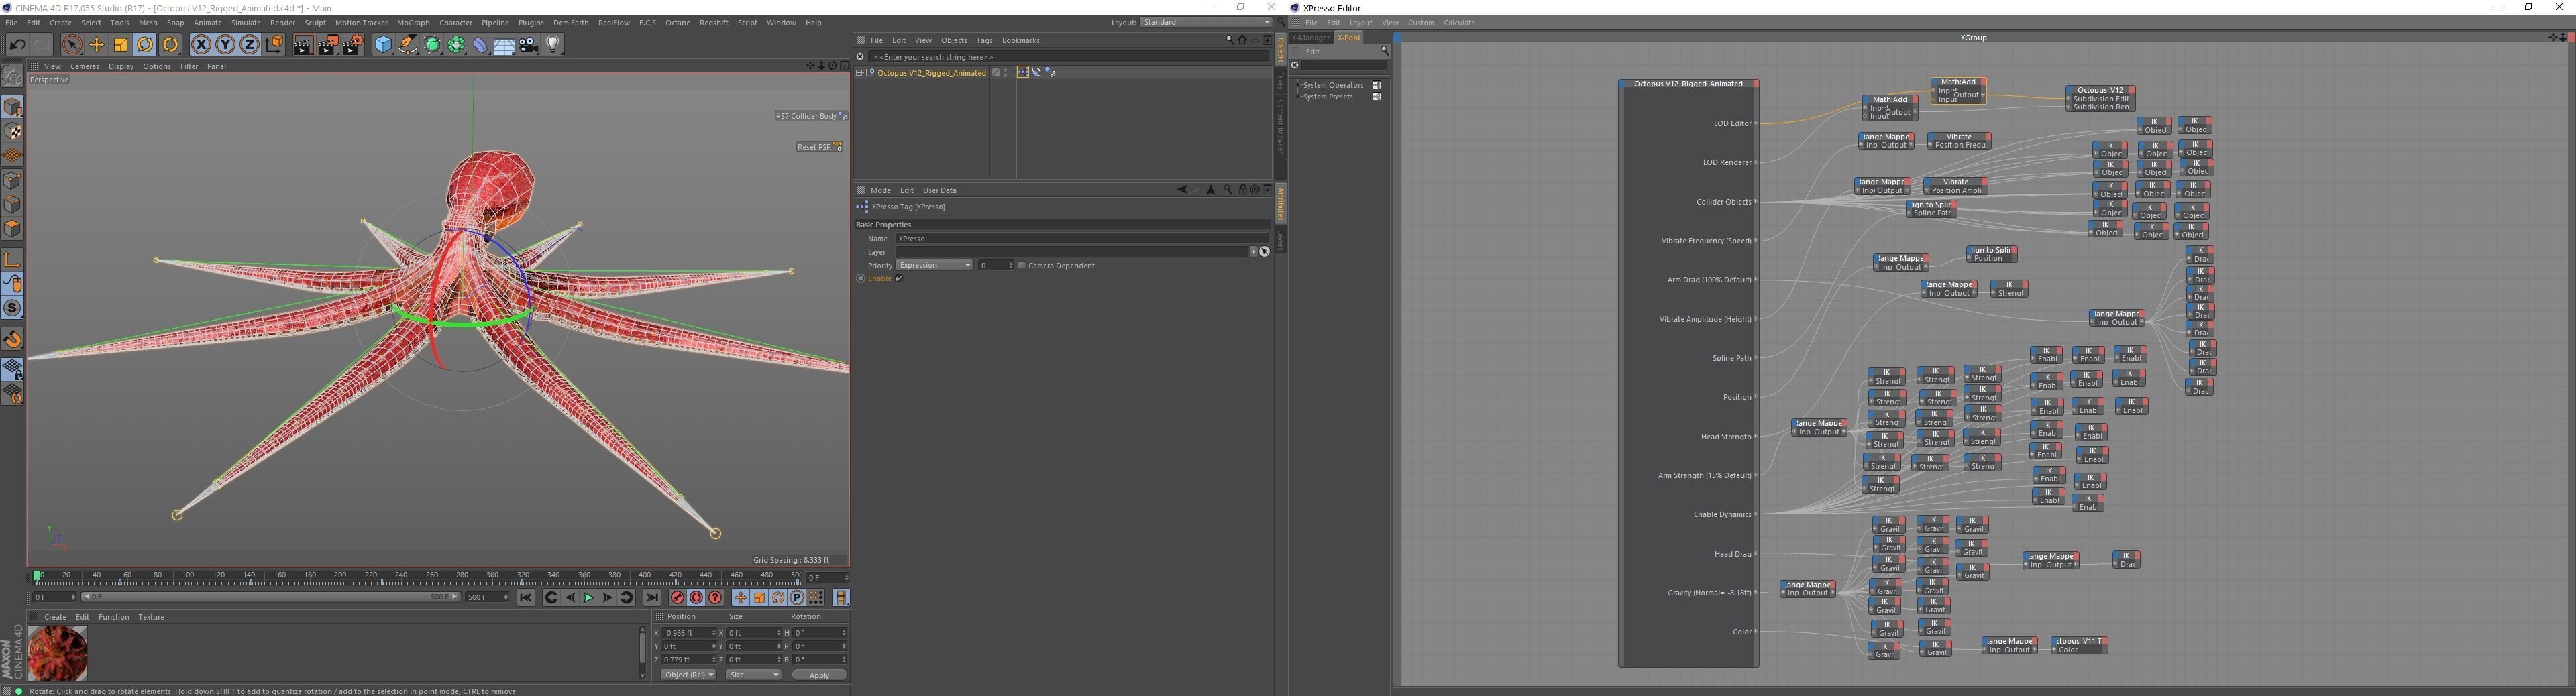
Task: Go to start of timeline
Action: tap(526, 598)
